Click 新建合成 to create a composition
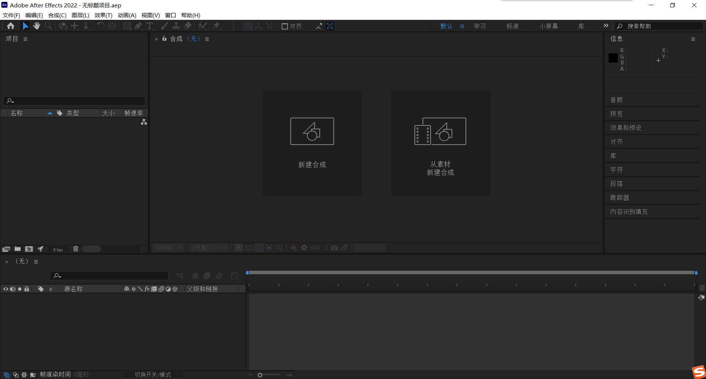Screen dimensions: 706x379 pyautogui.click(x=312, y=143)
